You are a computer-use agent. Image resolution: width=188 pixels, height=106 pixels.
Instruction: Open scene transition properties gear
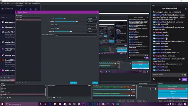156,89
